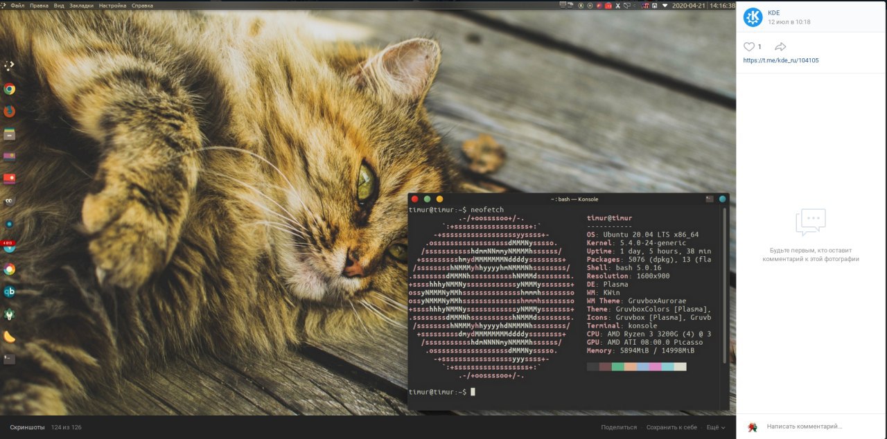Share the photo with the arrow icon
Viewport: 887px width, 439px height.
click(x=780, y=46)
